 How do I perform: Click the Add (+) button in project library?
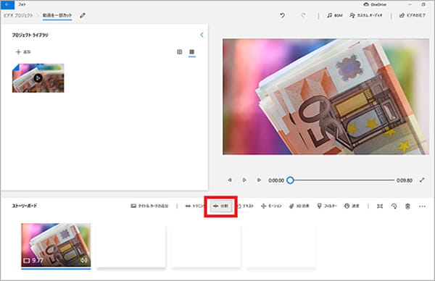(x=23, y=52)
